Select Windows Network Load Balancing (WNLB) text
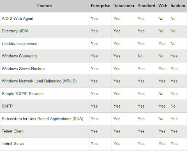The height and width of the screenshot is (151, 187). (39, 81)
